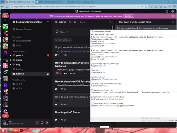Image resolution: width=177 pixels, height=133 pixels.
Task: Click the browser back arrow
Action: pyautogui.click(x=2, y=7)
